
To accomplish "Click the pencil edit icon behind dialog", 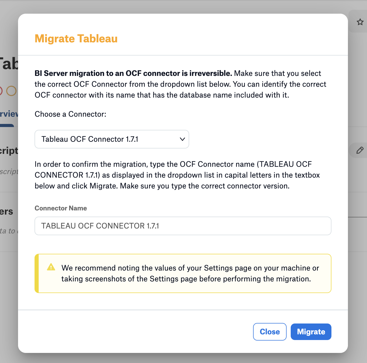I will (360, 150).
